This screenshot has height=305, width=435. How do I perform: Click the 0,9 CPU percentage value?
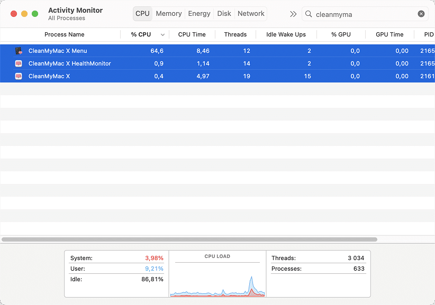point(159,63)
